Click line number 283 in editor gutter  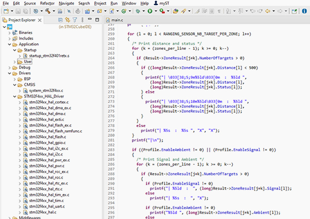[x=111, y=150]
